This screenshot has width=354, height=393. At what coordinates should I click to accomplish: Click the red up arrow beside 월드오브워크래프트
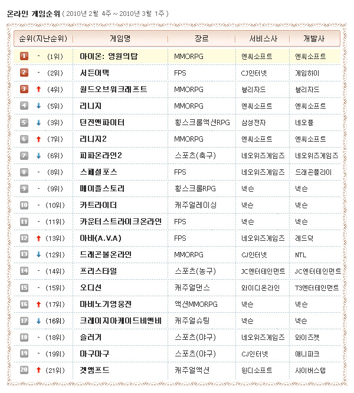(38, 89)
